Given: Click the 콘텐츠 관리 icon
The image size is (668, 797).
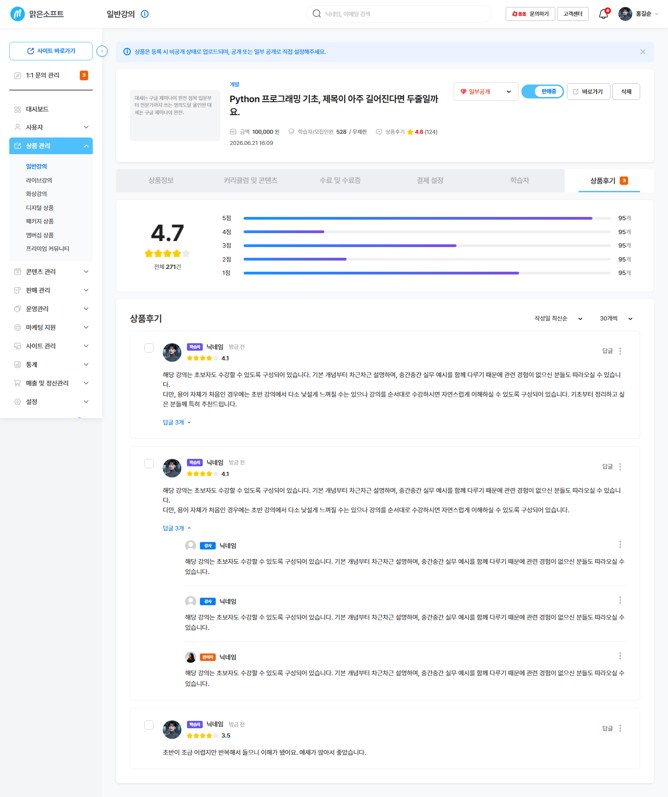Looking at the screenshot, I should tap(18, 272).
